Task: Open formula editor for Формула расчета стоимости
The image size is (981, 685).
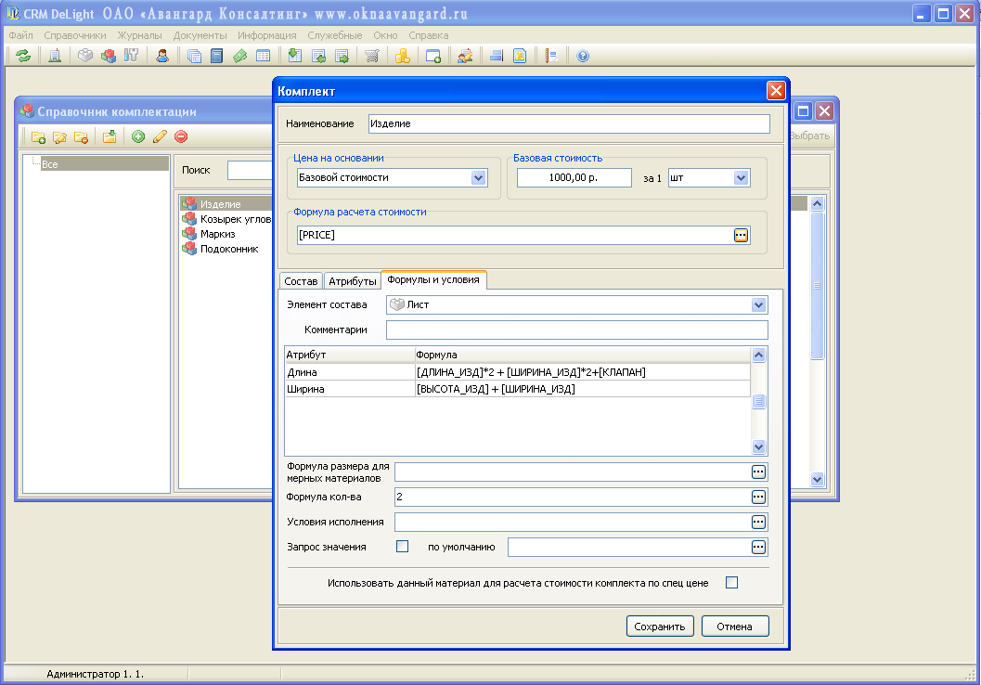Action: (x=741, y=235)
